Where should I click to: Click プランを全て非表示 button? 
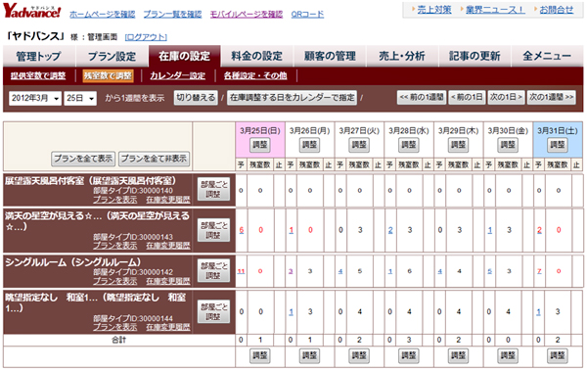154,159
